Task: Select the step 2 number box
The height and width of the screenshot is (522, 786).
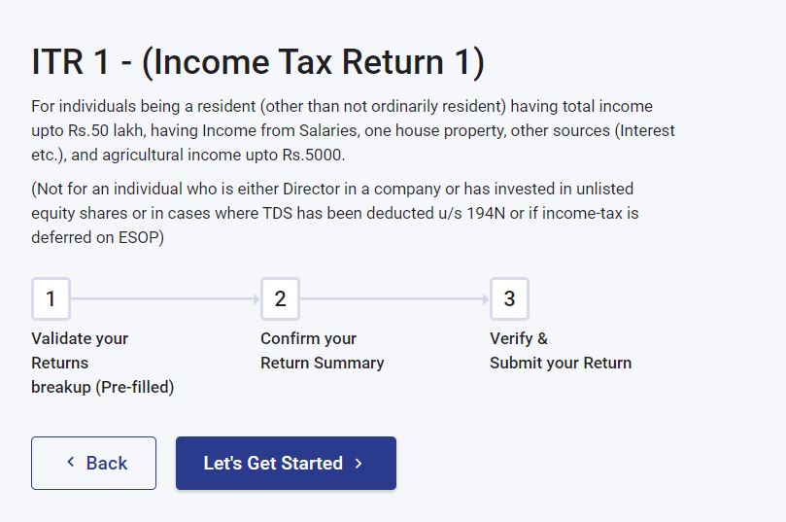Action: [280, 298]
